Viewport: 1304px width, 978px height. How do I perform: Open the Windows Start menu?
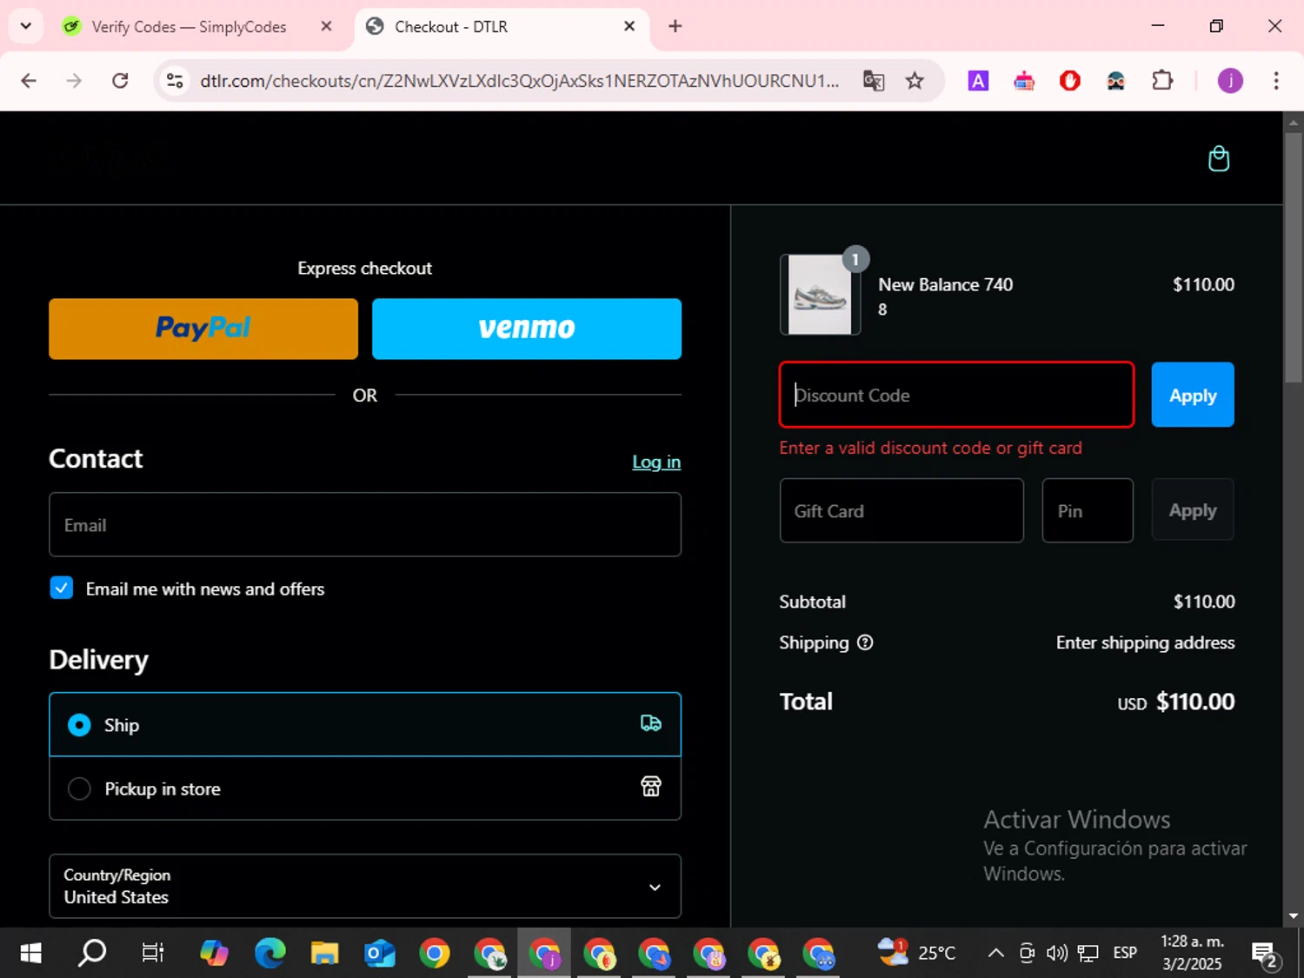[30, 954]
